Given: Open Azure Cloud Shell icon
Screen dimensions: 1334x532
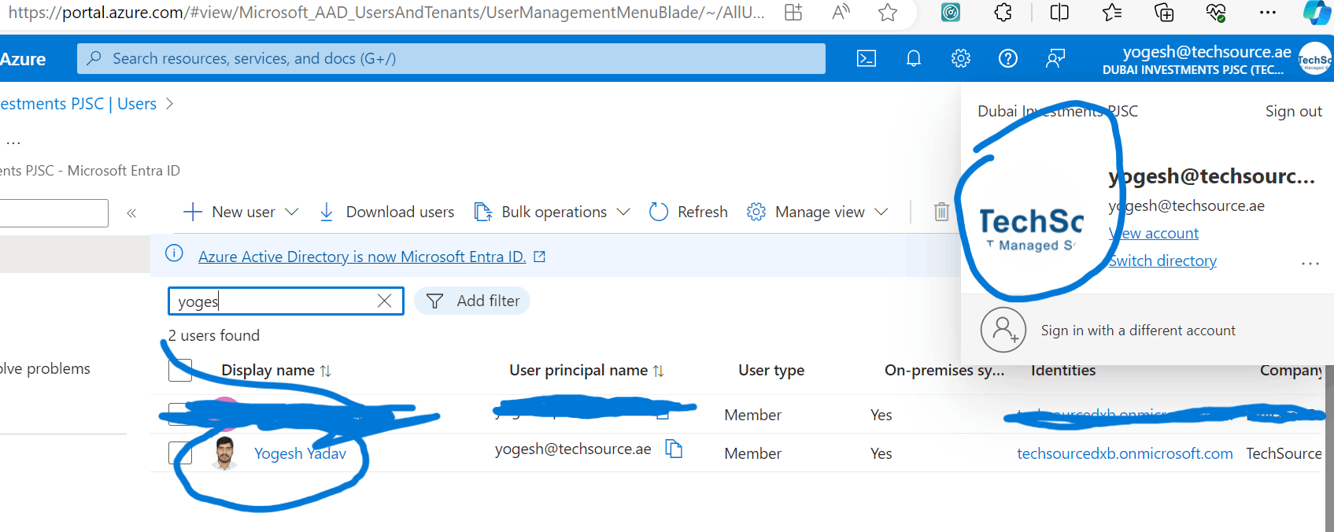Looking at the screenshot, I should [x=866, y=59].
